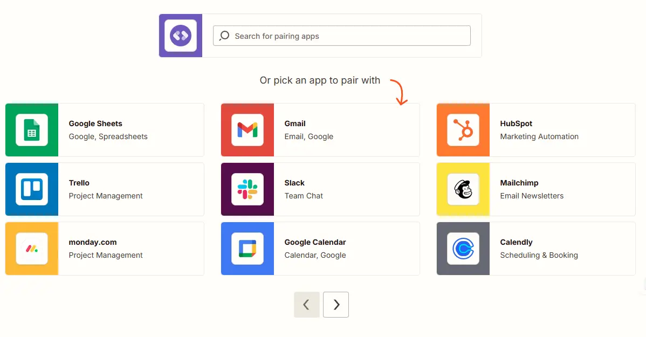Click 'Or pick an app to pair with' heading
646x337 pixels.
[x=320, y=80]
